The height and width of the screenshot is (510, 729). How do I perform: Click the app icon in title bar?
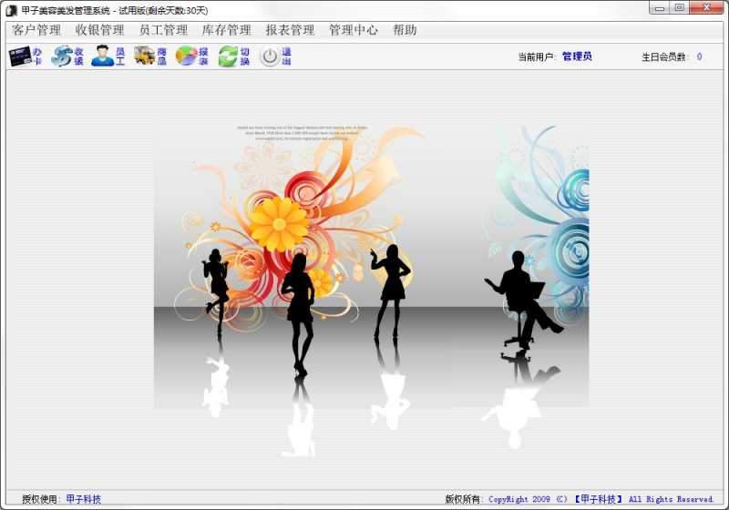pyautogui.click(x=11, y=9)
